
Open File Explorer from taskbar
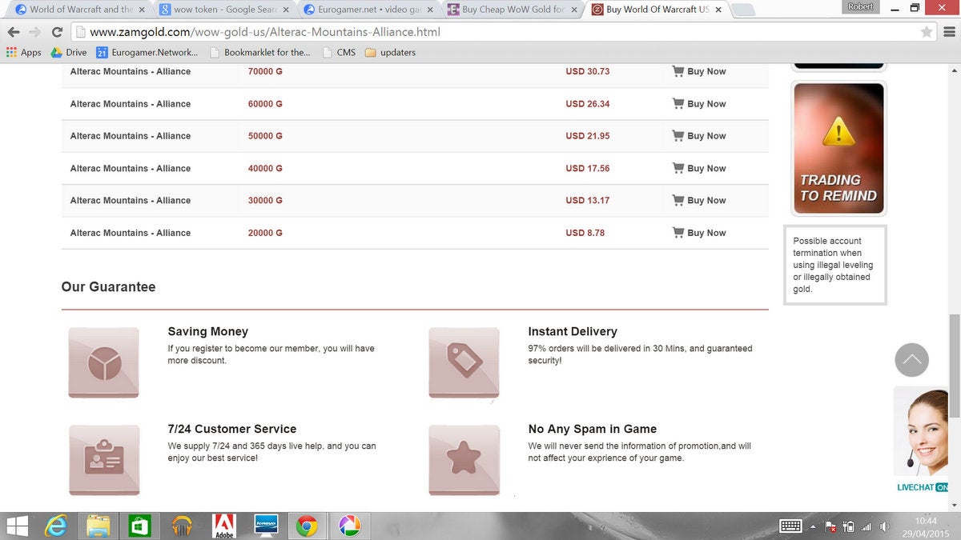pyautogui.click(x=98, y=526)
